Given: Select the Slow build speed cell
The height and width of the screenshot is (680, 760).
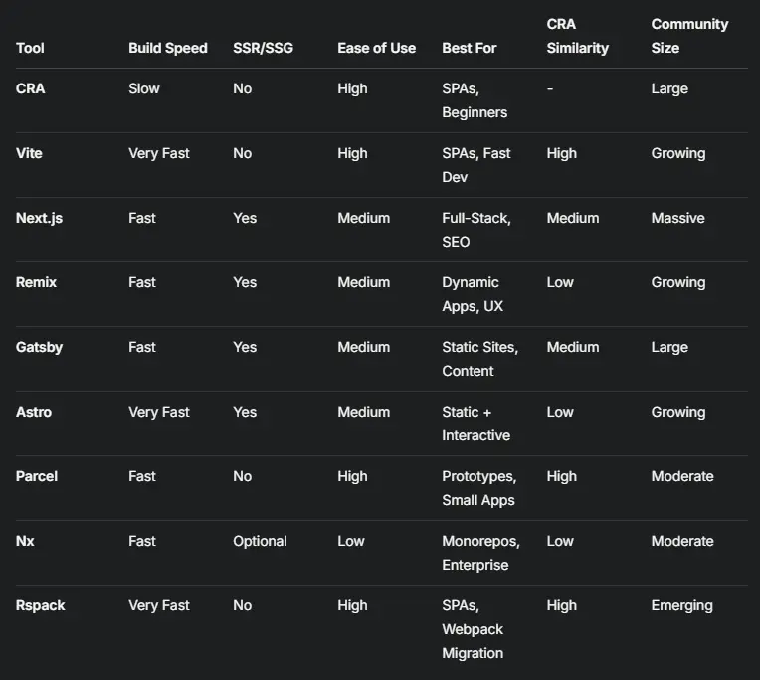Looking at the screenshot, I should [144, 88].
